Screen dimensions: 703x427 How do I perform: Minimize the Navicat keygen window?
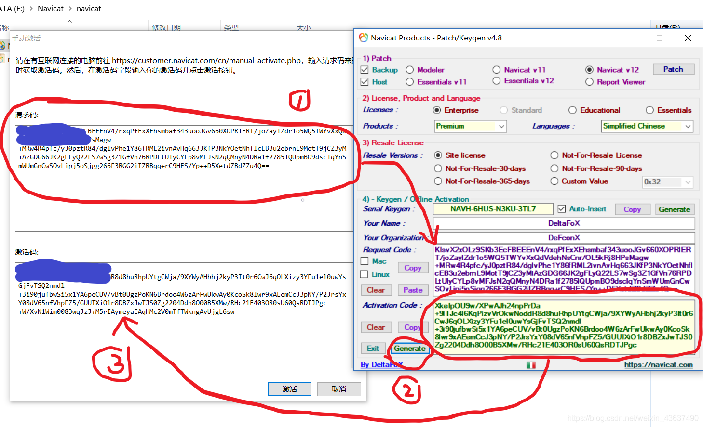coord(632,38)
